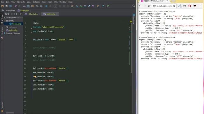Open the Refactor menu
204x114 pixels.
(x=37, y=2)
